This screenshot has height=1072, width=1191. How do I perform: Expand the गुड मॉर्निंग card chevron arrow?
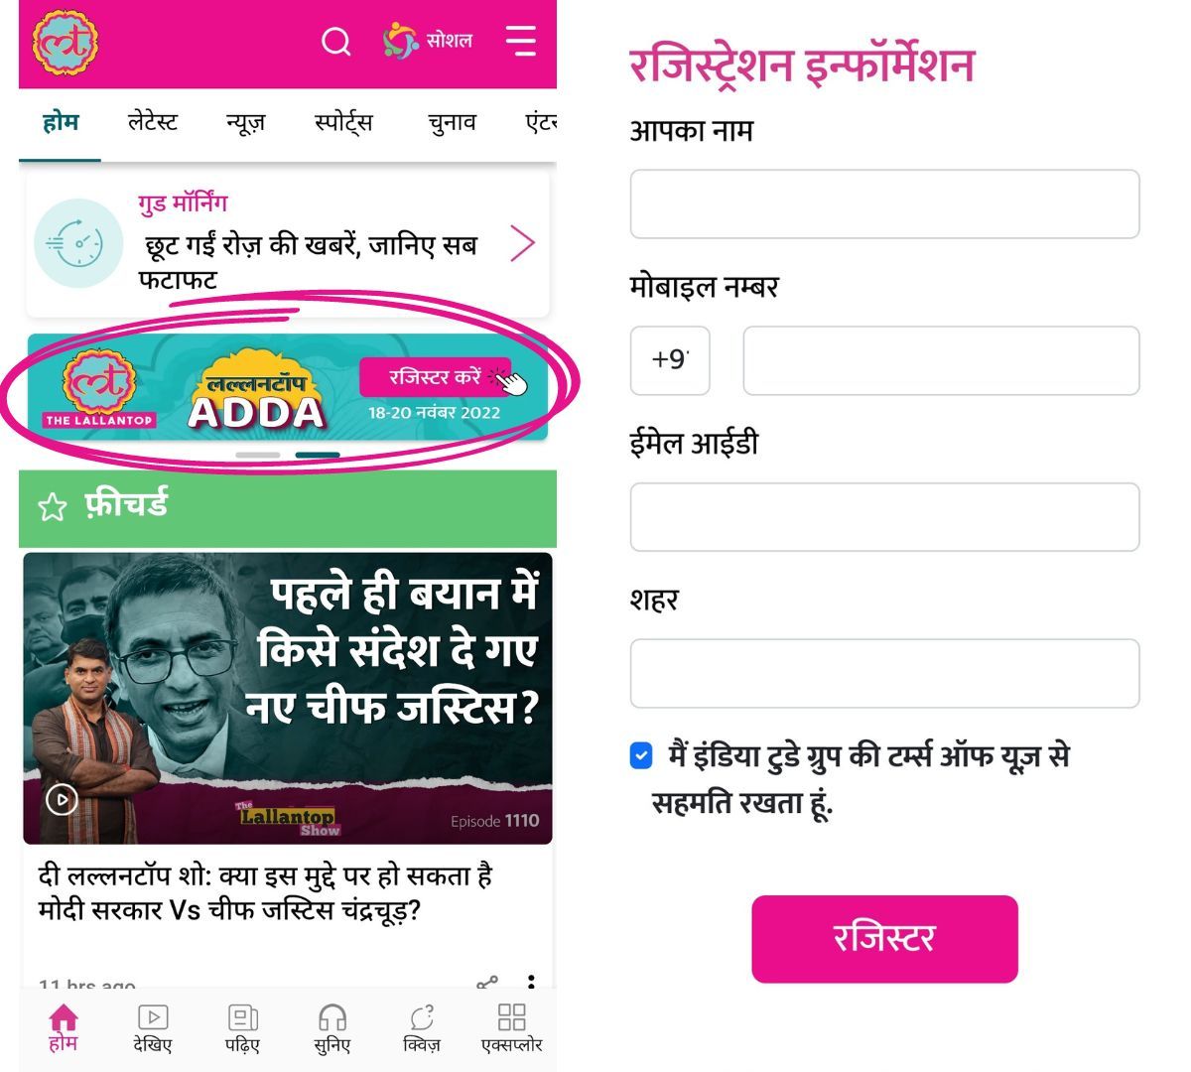pos(522,243)
